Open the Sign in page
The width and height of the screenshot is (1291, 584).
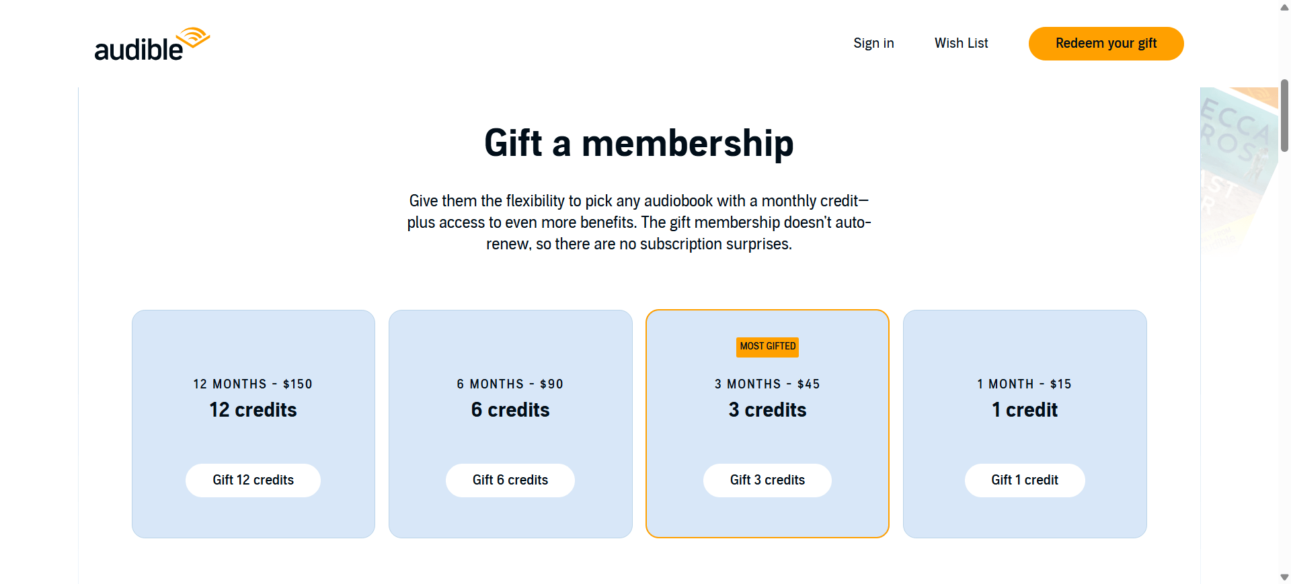[873, 43]
